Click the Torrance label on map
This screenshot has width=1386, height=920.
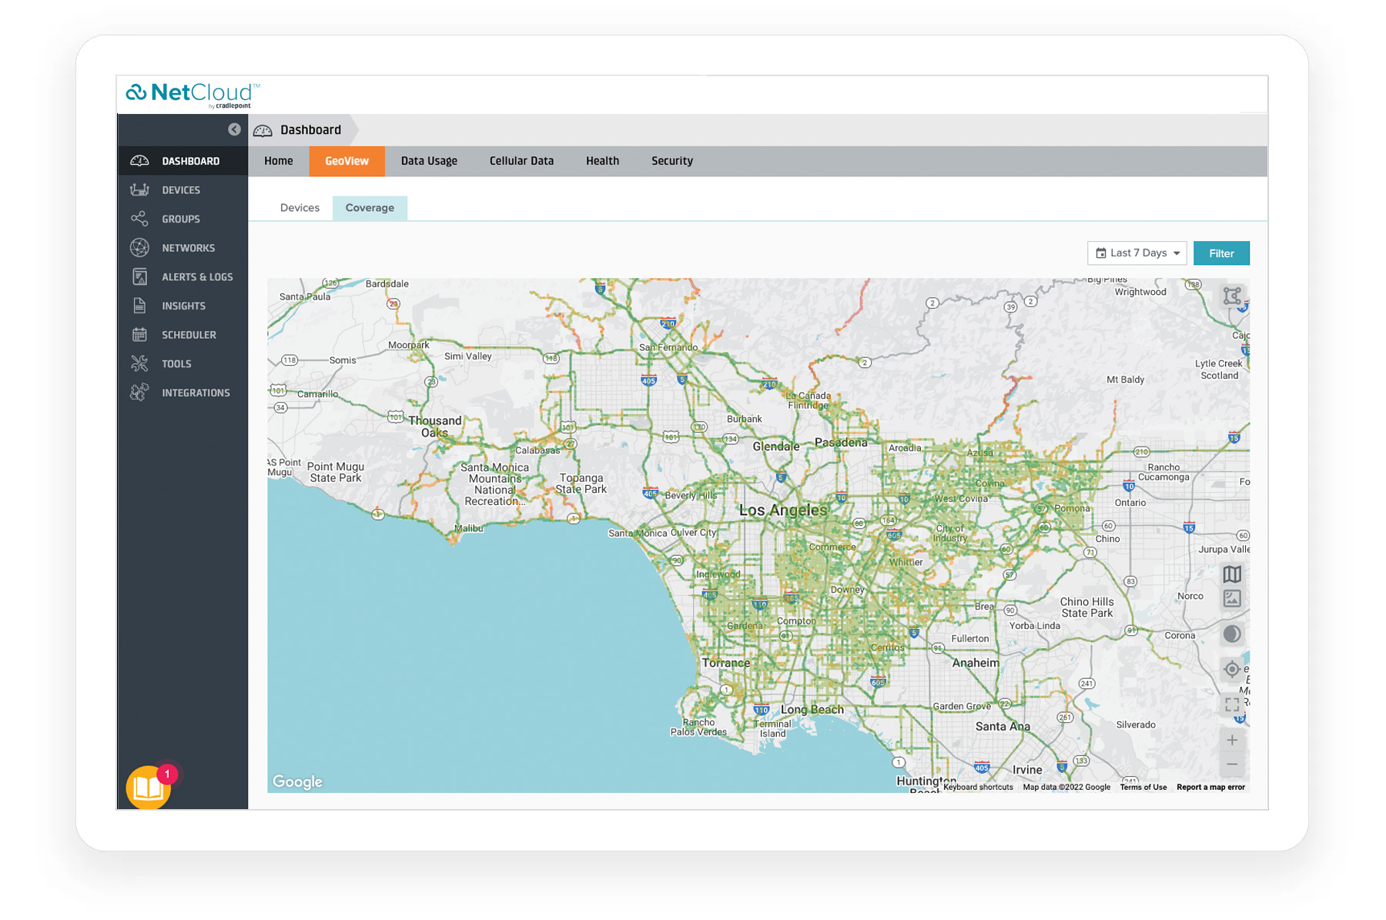click(x=726, y=663)
